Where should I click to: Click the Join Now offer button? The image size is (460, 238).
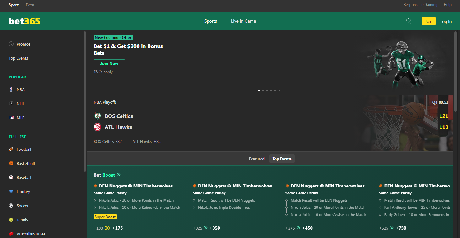tap(109, 63)
